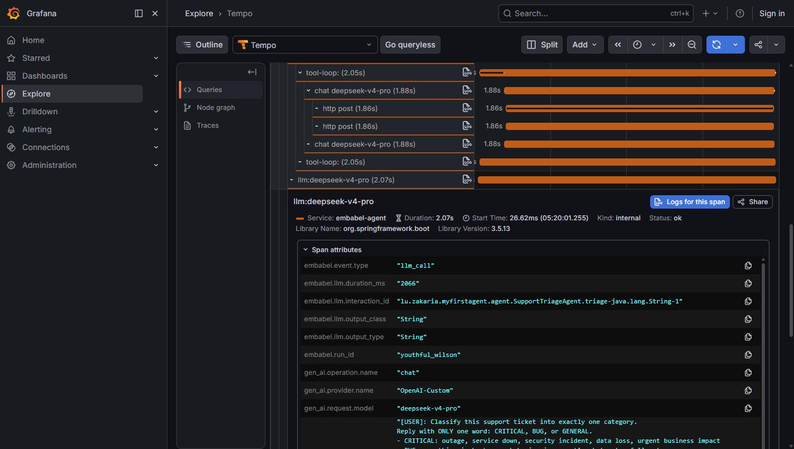Shift time range backwards with double-left arrows
This screenshot has height=449, width=794.
618,45
